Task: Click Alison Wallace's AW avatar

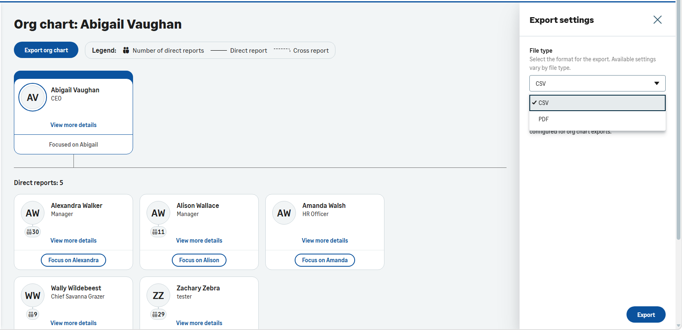Action: 158,213
